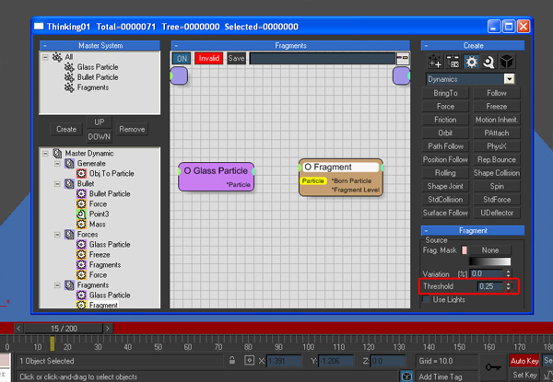Click the key icon beside Auto Key

[493, 367]
